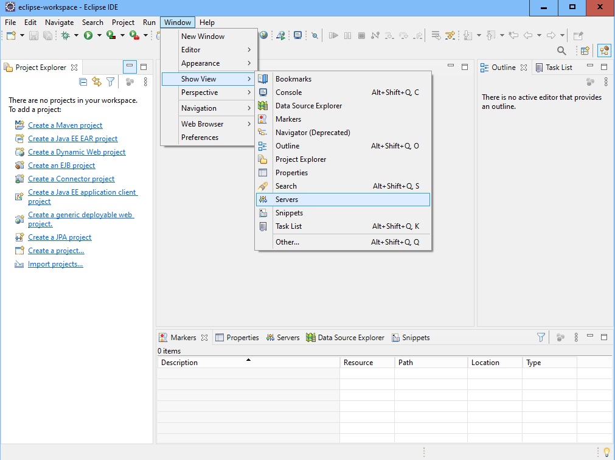Viewport: 615px width, 460px height.
Task: Click the Drop to Frame icon
Action: click(436, 36)
